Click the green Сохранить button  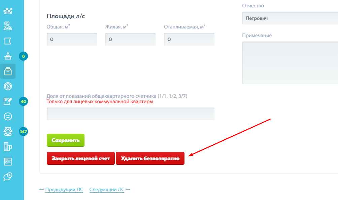66,140
